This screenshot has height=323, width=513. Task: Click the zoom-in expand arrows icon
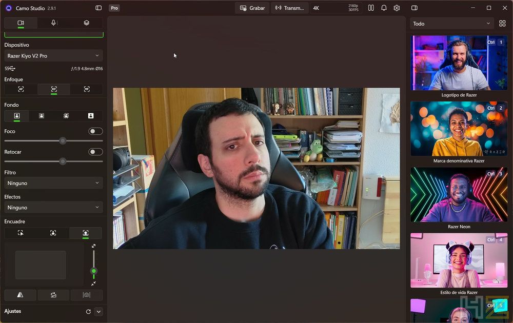pyautogui.click(x=93, y=246)
